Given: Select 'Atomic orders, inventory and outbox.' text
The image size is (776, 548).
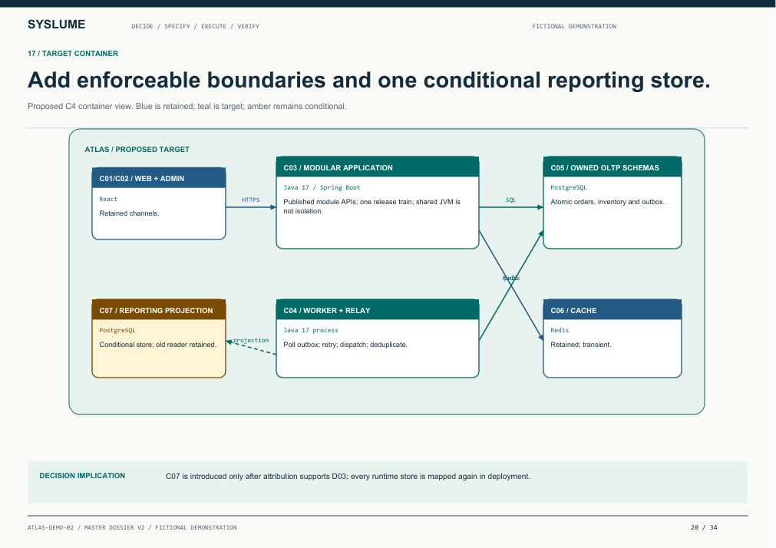Looking at the screenshot, I should click(x=607, y=202).
